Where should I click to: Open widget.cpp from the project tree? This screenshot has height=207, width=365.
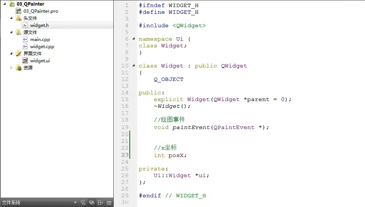click(x=42, y=47)
